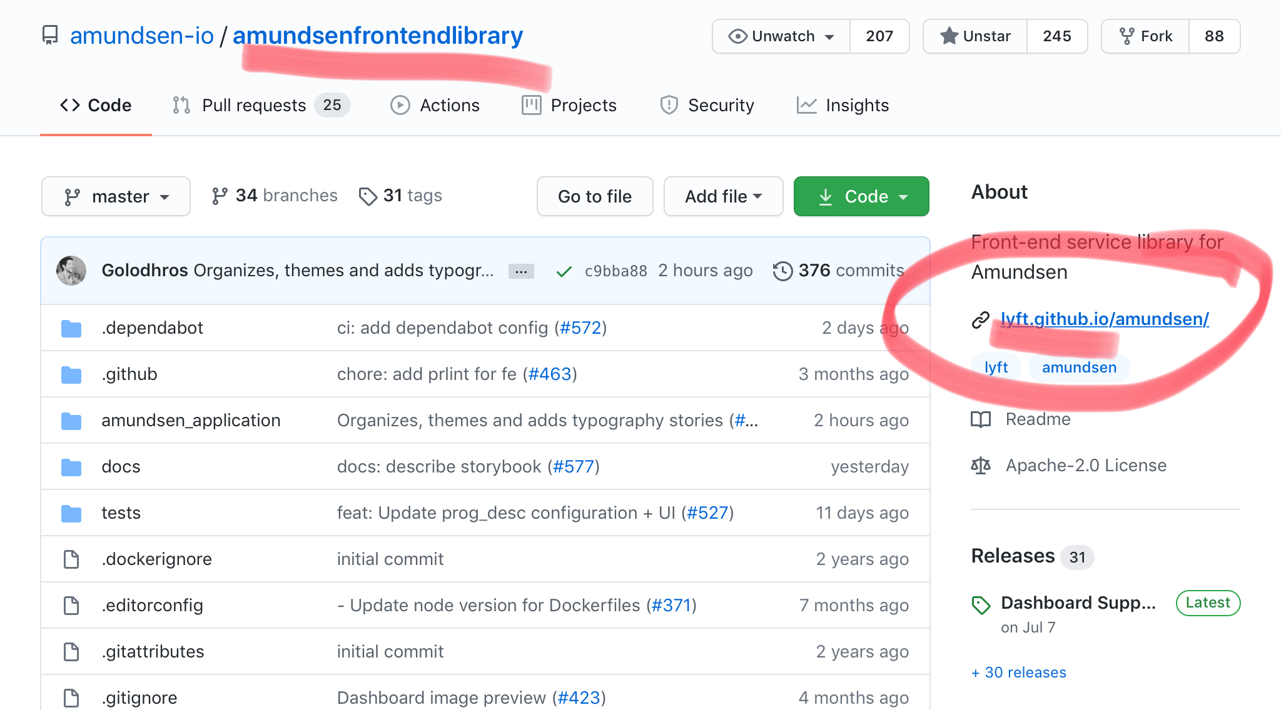
Task: Open the lyft.github.io/amundsen/ website link
Action: point(1105,319)
